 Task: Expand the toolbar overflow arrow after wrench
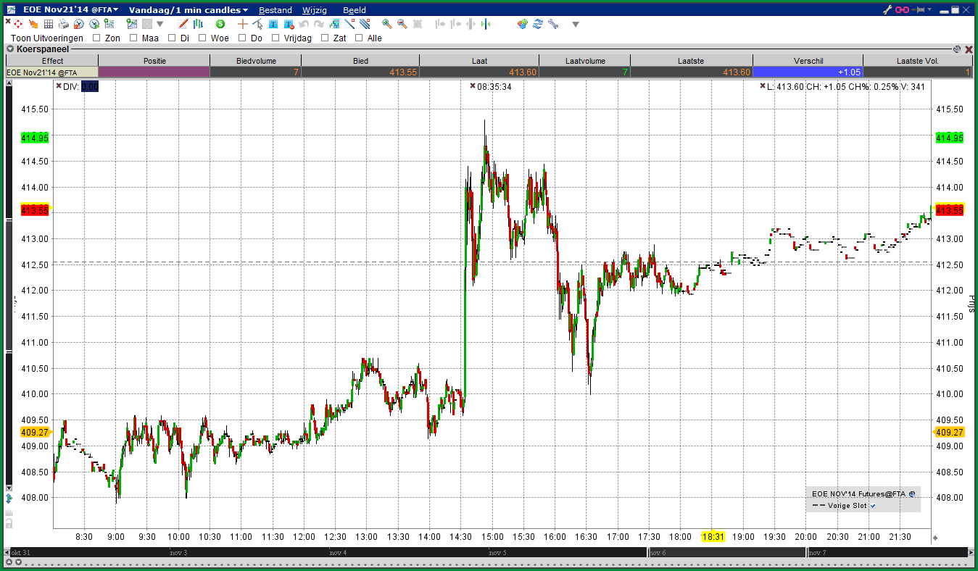(x=575, y=24)
